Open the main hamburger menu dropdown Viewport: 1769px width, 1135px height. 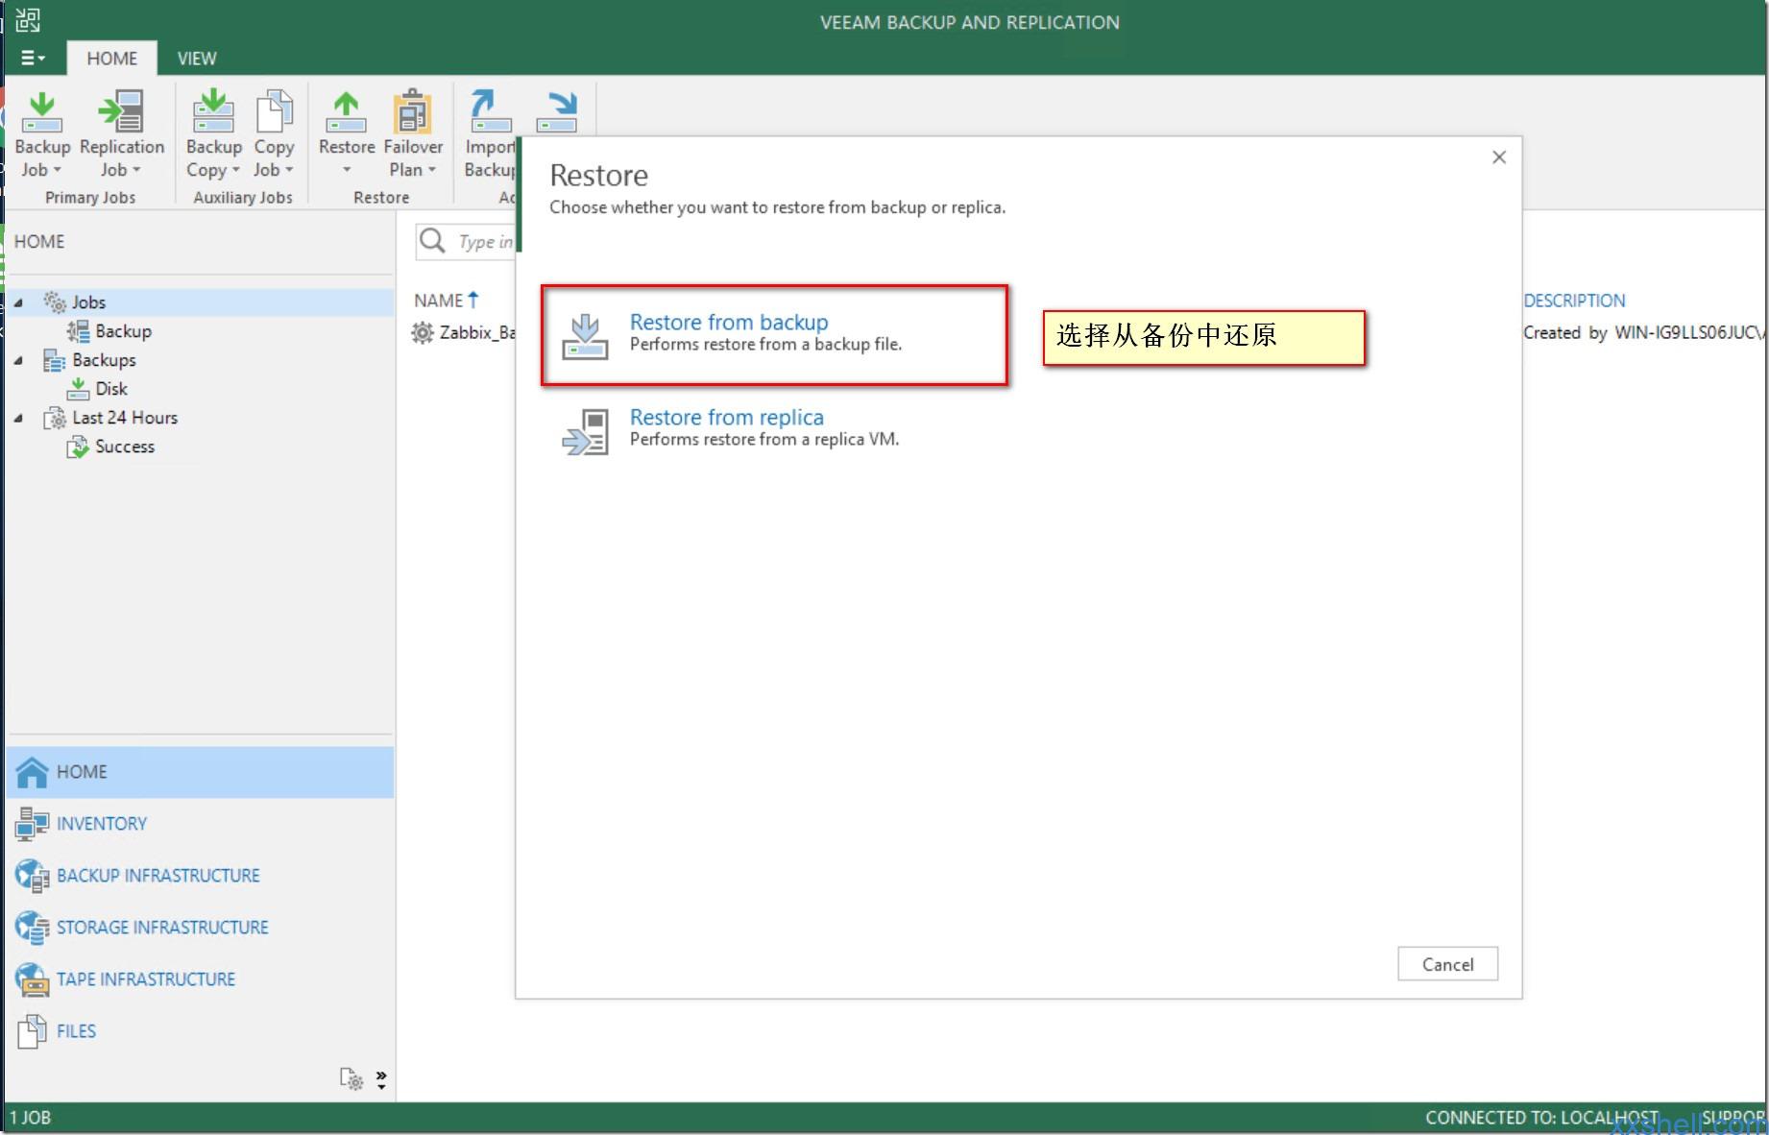click(33, 58)
